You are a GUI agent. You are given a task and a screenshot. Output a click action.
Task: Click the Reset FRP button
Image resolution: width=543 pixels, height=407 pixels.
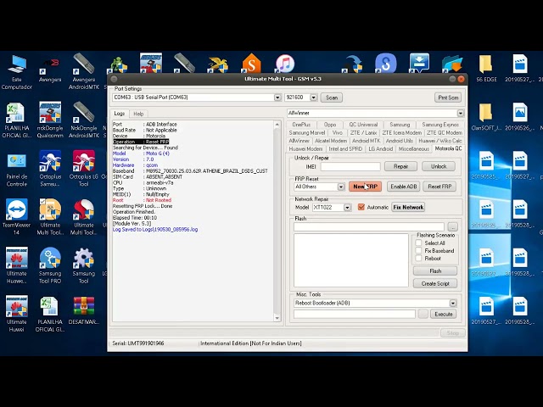pyautogui.click(x=439, y=187)
